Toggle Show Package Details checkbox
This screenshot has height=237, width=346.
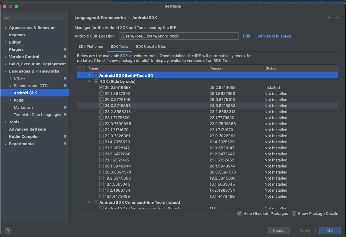coord(294,213)
